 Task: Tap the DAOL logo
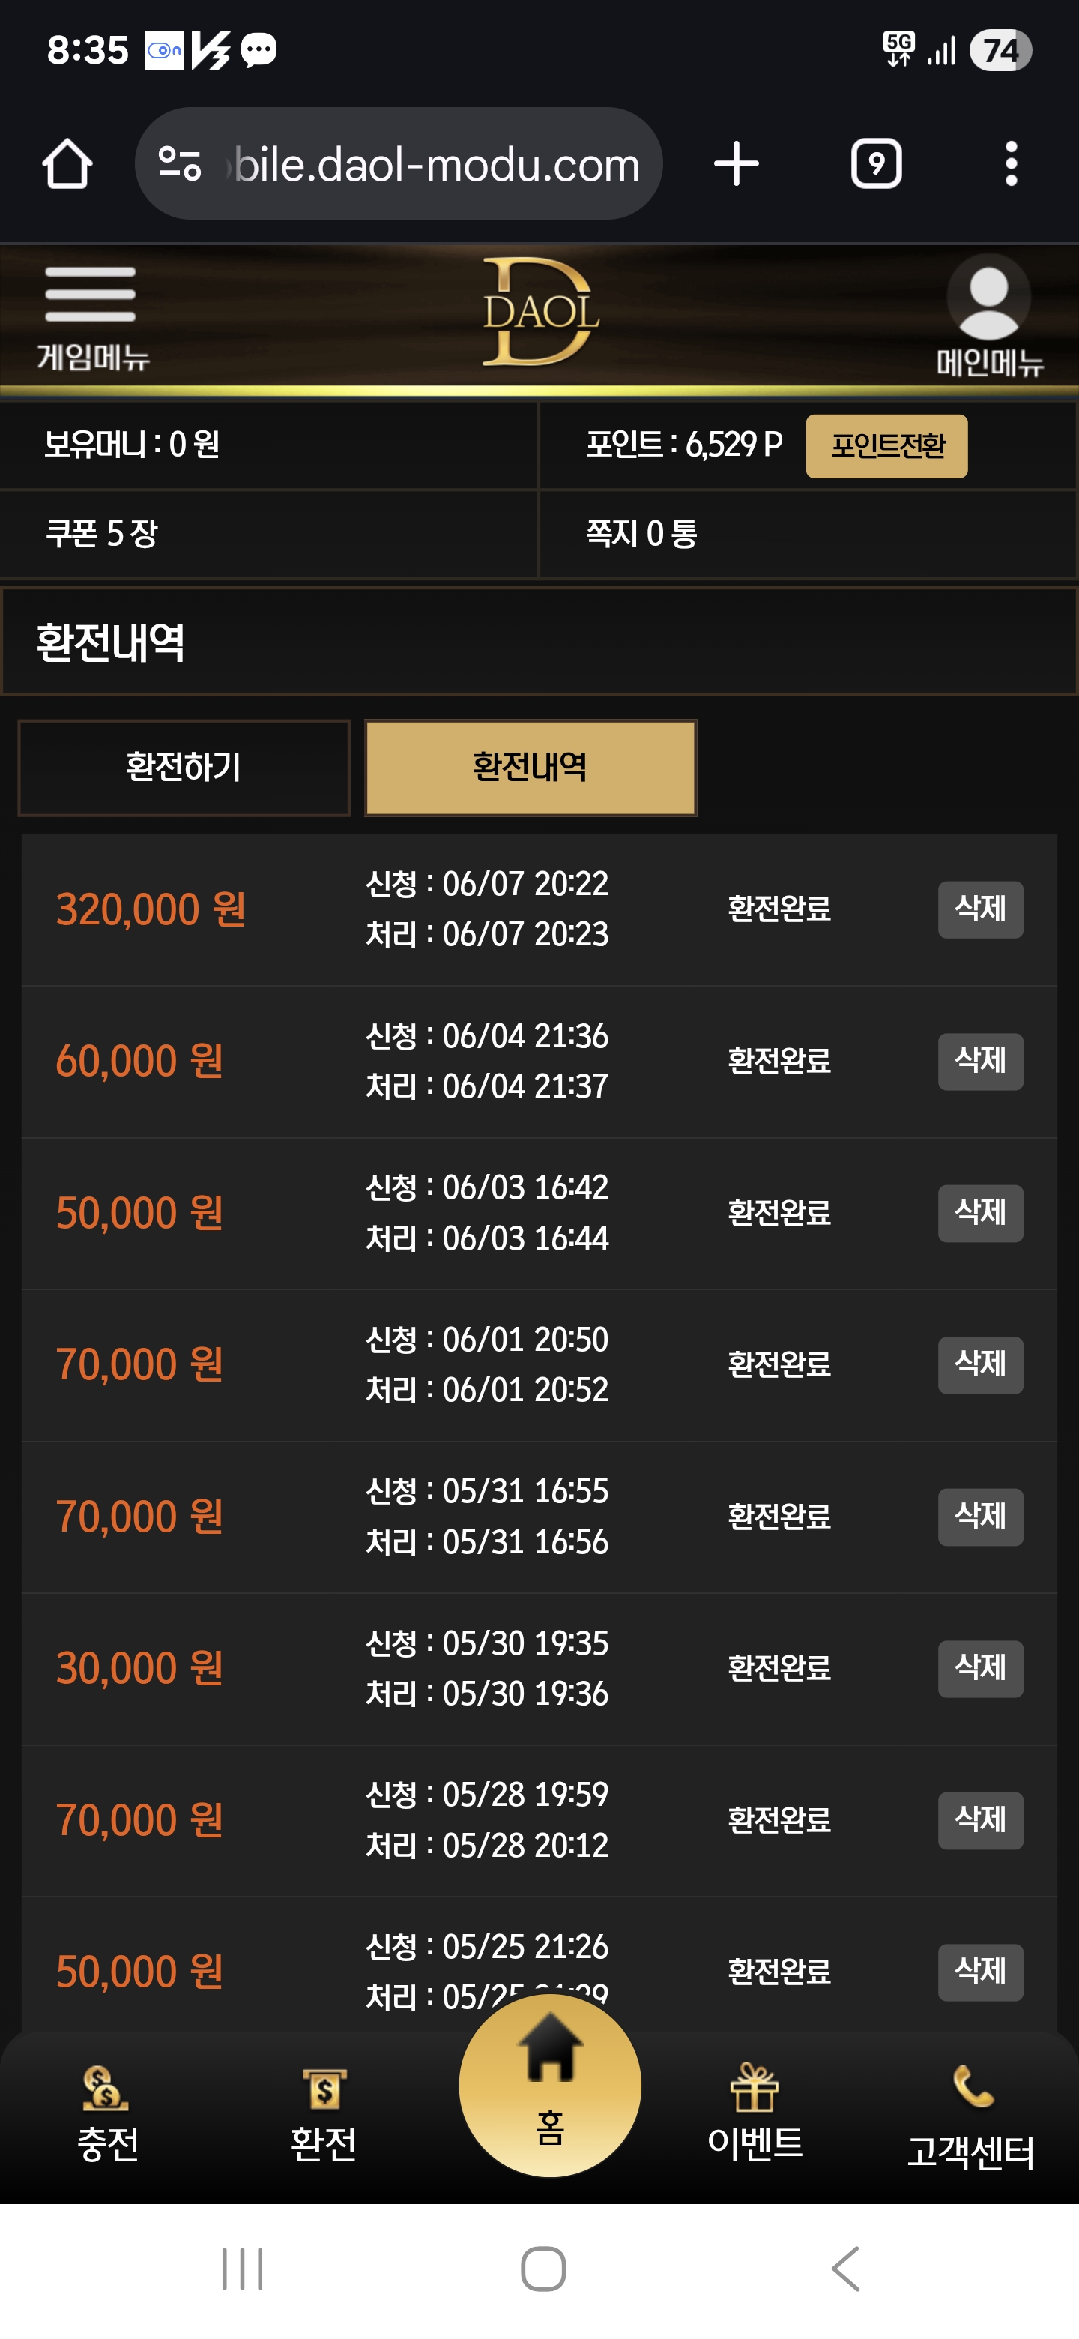point(540,311)
